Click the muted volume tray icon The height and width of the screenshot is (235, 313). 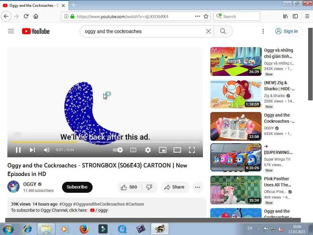point(281,229)
